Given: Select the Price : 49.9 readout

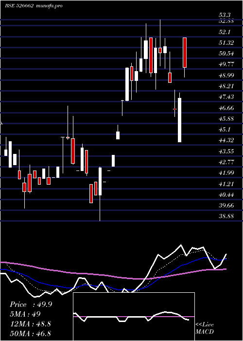Looking at the screenshot, I should click(31, 304).
